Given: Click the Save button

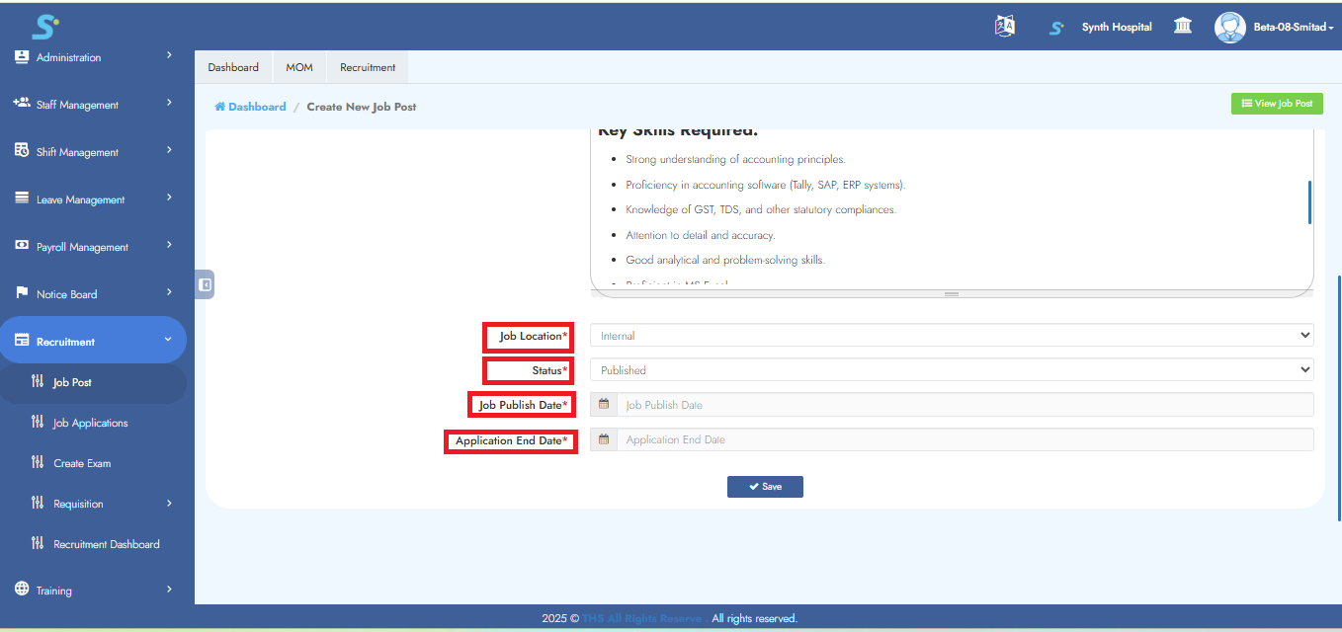Looking at the screenshot, I should pyautogui.click(x=765, y=487).
